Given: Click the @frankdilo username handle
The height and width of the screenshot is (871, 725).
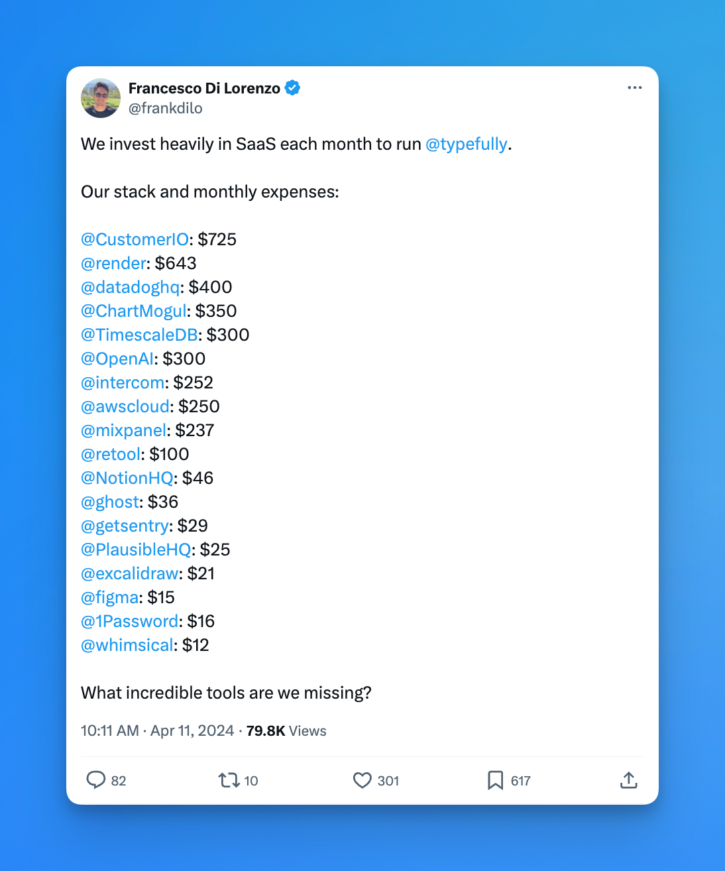Looking at the screenshot, I should [165, 108].
